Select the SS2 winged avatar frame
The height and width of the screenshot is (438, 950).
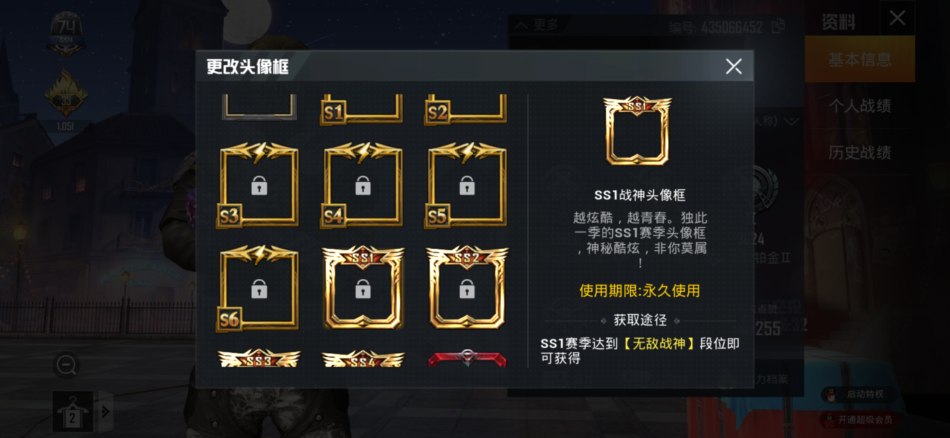tap(466, 288)
